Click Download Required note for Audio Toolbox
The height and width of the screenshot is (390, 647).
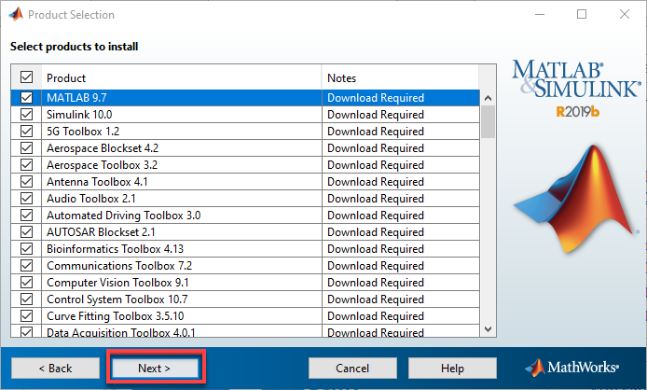coord(376,199)
